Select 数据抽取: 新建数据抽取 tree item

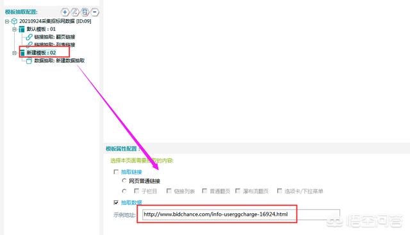pos(60,61)
